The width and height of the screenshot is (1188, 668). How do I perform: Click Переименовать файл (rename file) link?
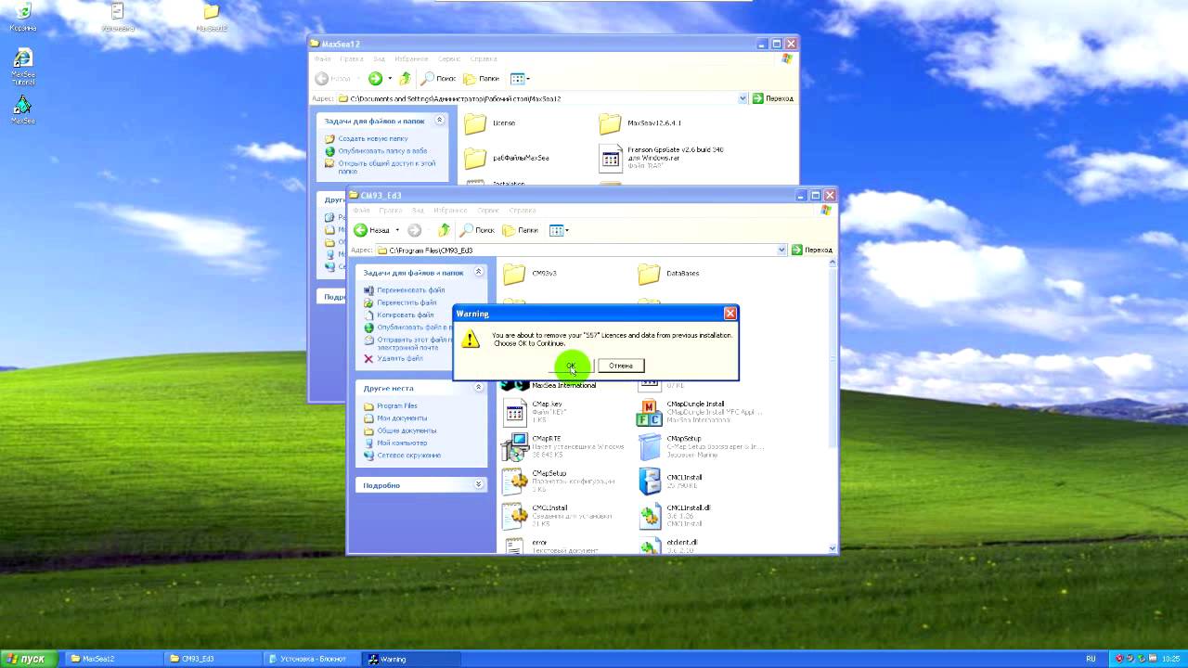[x=411, y=290]
